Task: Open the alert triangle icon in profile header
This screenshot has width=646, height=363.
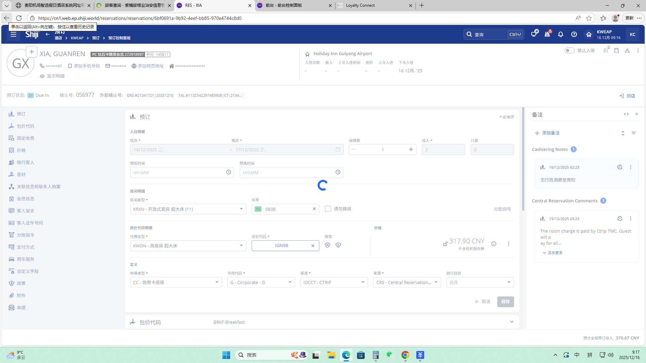Action: click(x=627, y=50)
